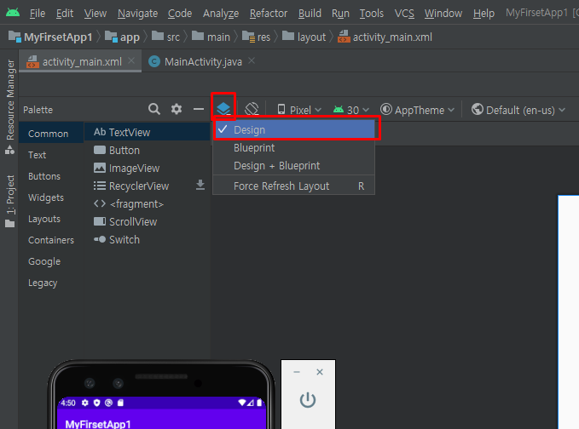The width and height of the screenshot is (579, 429).
Task: Select Text palette category
Action: click(x=51, y=155)
